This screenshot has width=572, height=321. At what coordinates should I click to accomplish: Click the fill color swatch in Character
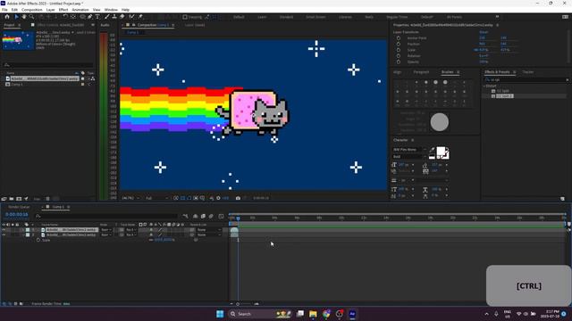441,152
